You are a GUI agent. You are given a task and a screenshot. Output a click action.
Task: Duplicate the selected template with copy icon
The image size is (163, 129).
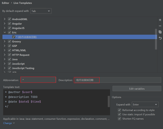(x=160, y=32)
